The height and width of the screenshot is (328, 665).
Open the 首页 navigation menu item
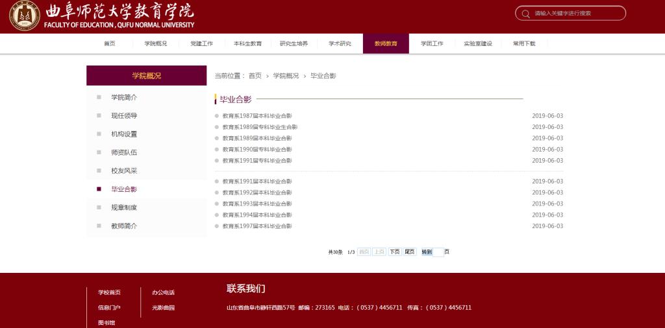(x=109, y=43)
